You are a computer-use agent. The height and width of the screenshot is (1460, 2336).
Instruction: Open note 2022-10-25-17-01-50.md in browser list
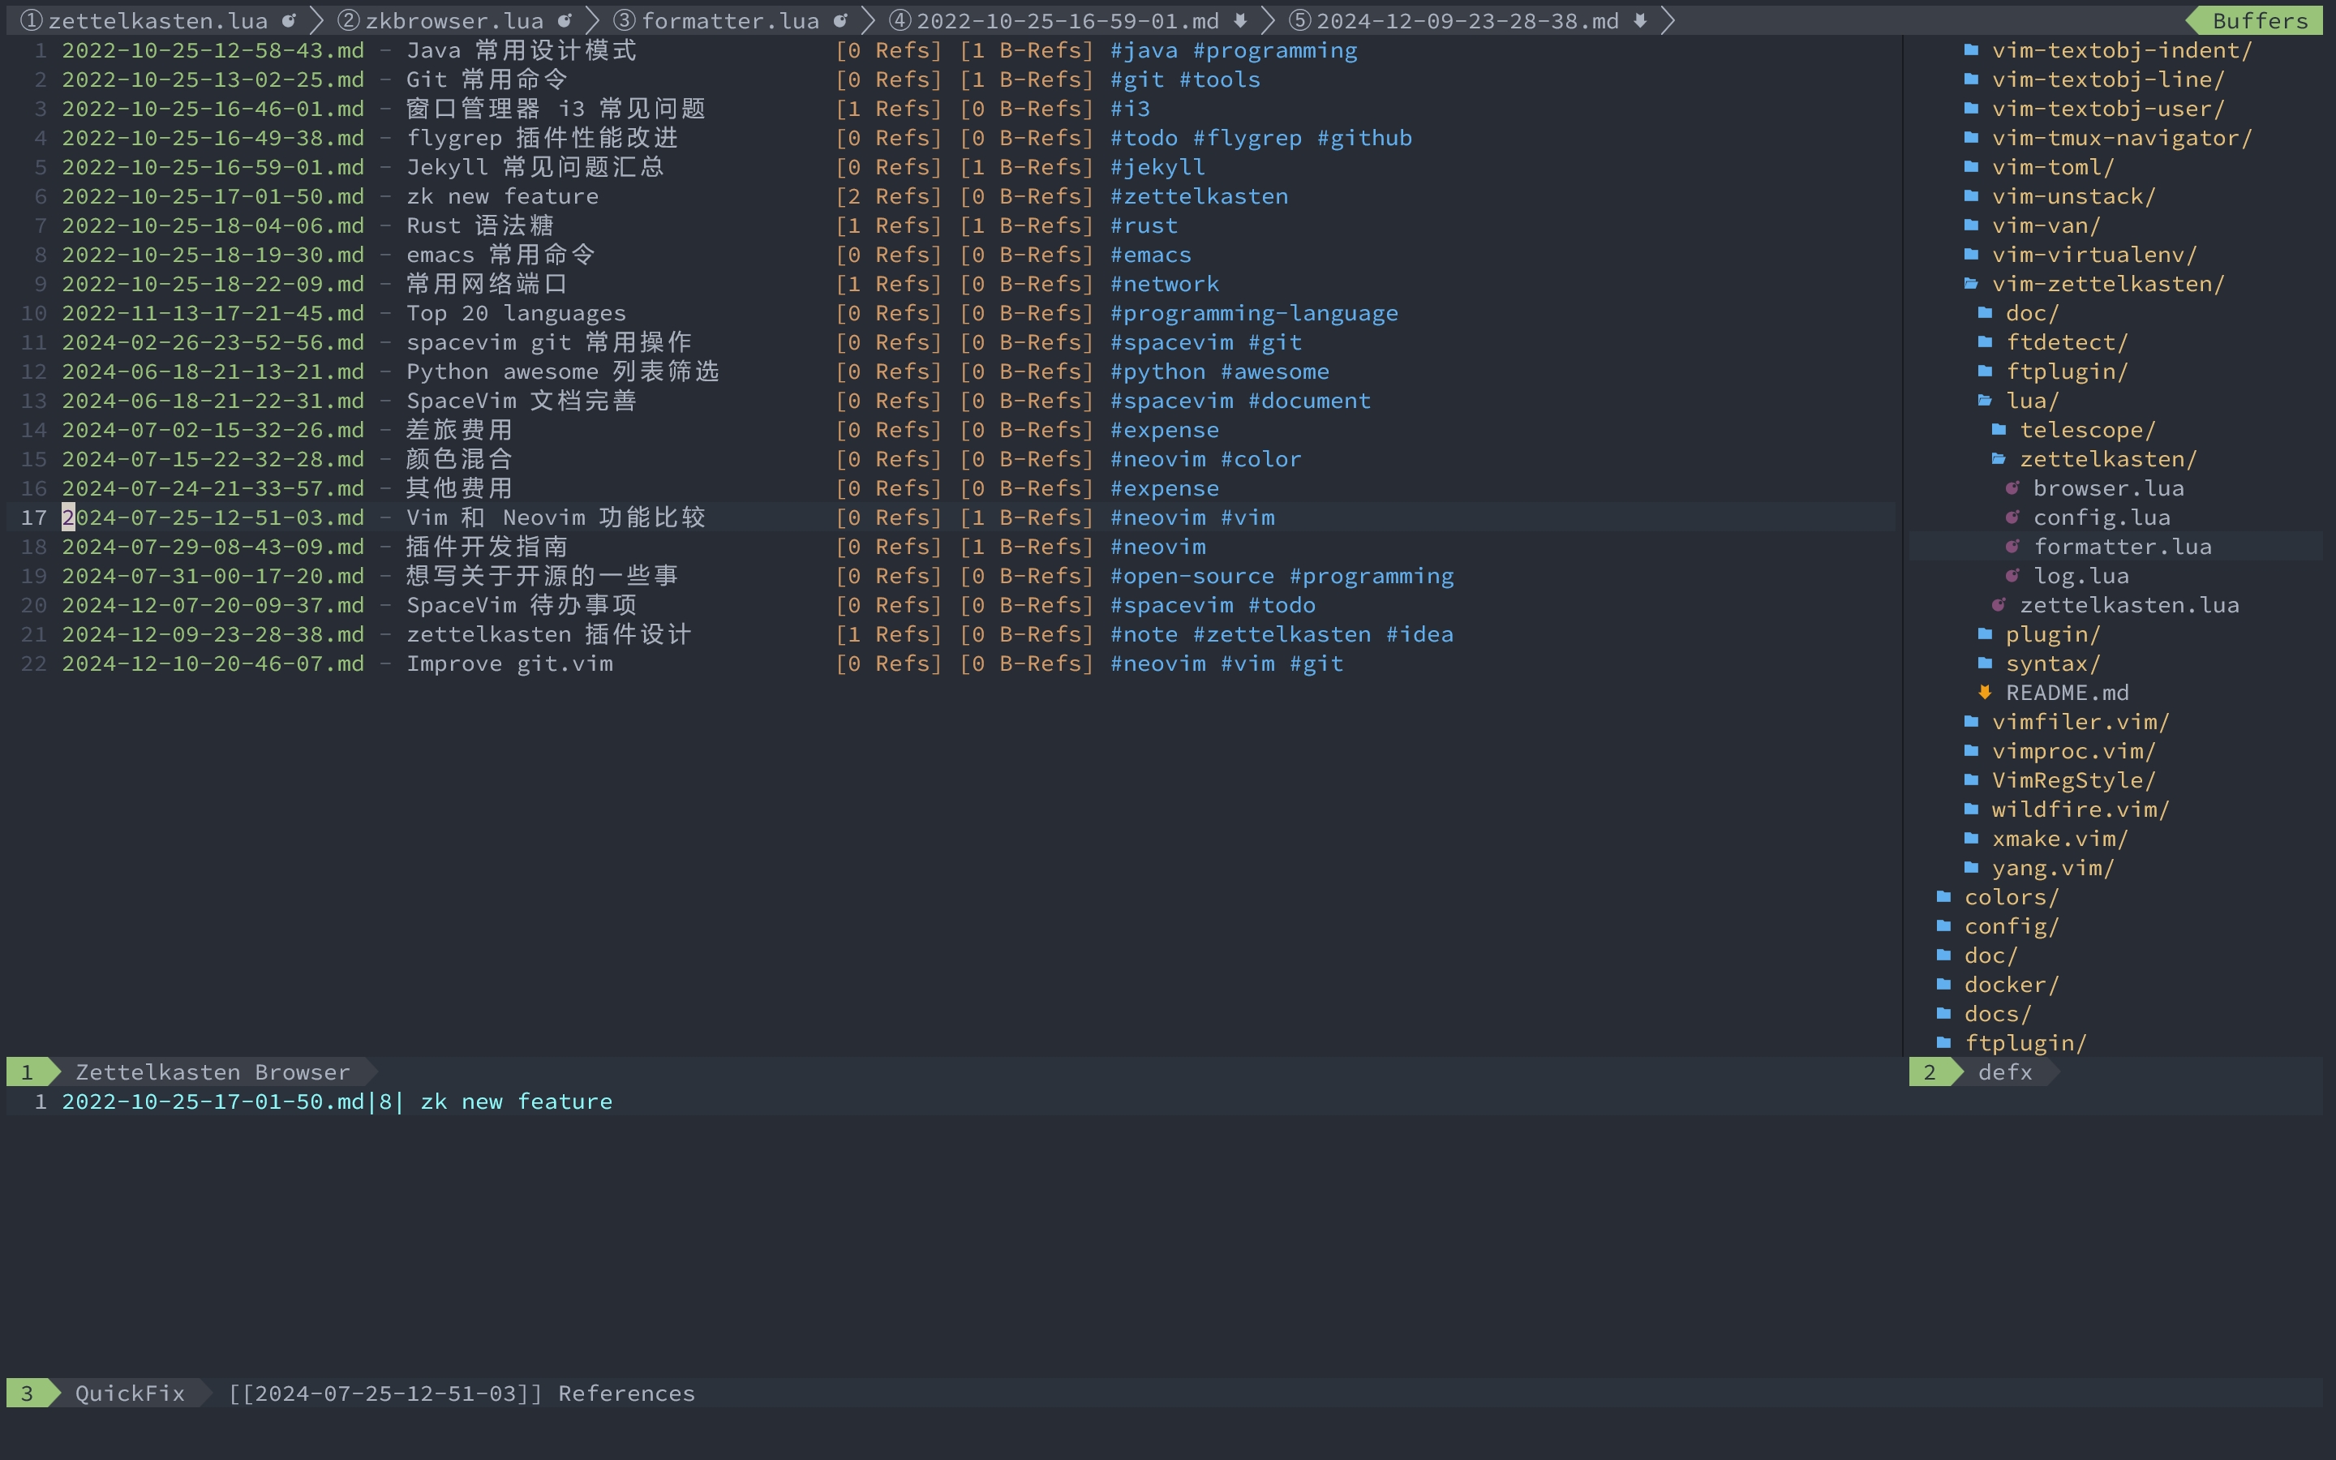click(x=213, y=196)
